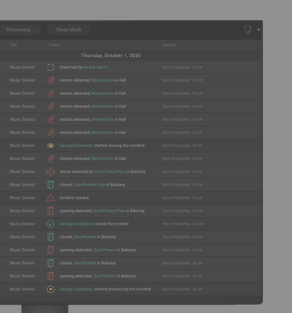This screenshot has width=292, height=313.
Task: Select the Thursday, October 1, 2020 date header
Action: 111,55
